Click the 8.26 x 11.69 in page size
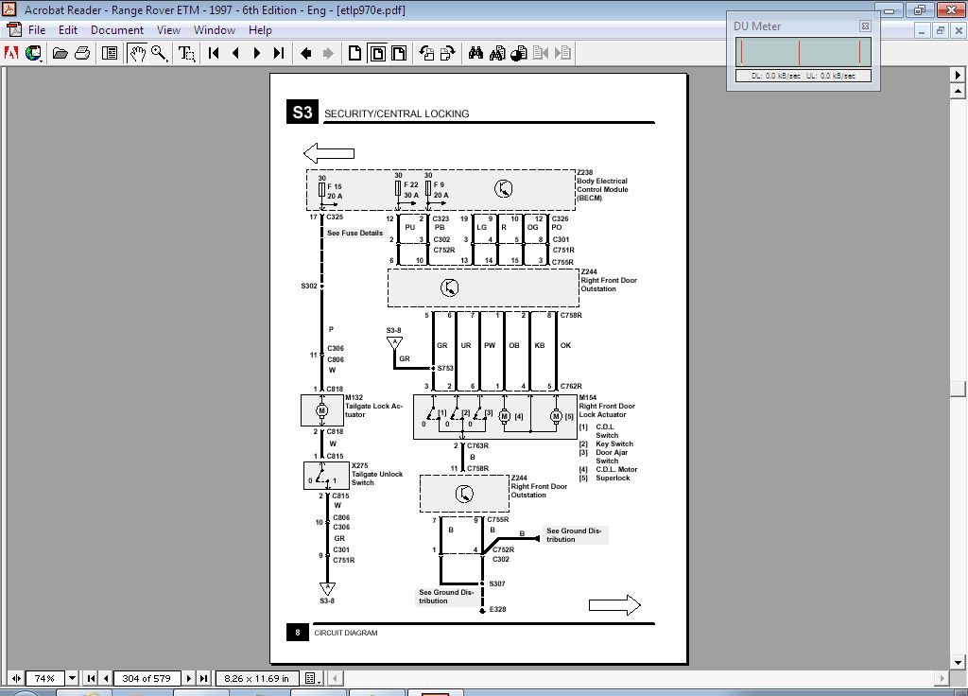This screenshot has height=696, width=968. tap(256, 678)
